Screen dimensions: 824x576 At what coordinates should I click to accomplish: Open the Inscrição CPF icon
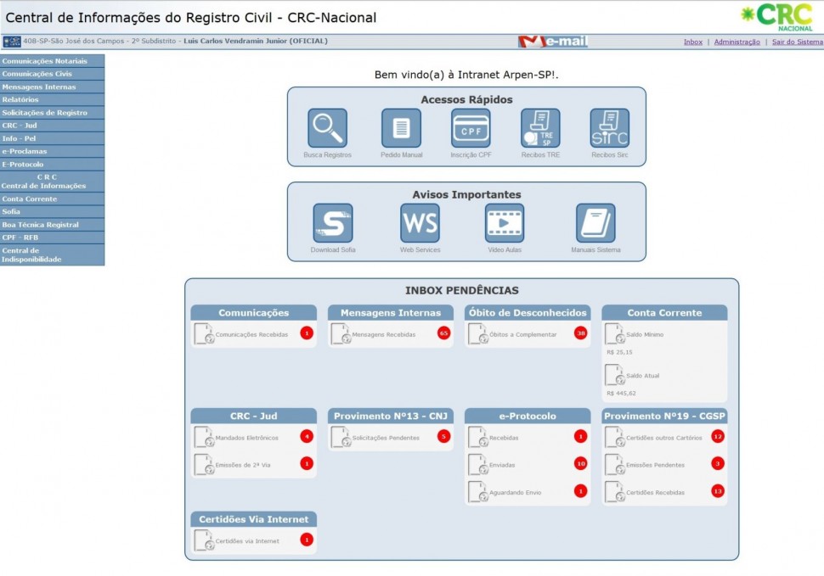pos(471,128)
